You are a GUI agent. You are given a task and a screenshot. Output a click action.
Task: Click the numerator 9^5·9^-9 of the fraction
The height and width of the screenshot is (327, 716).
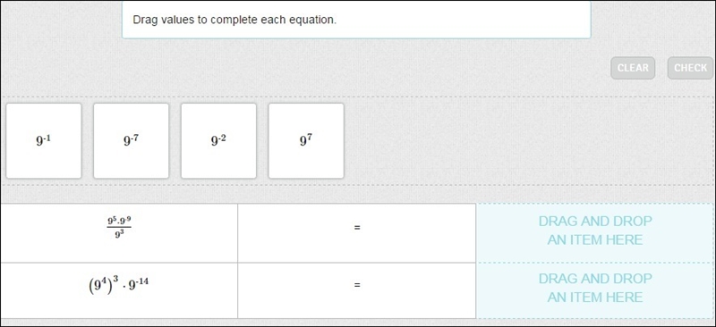119,222
